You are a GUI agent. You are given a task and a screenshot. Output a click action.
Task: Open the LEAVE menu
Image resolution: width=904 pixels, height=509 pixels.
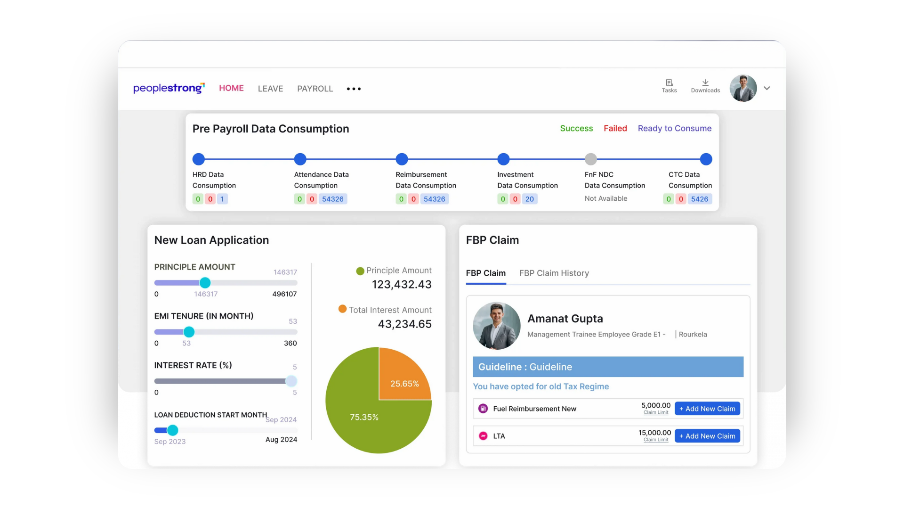[x=270, y=89]
